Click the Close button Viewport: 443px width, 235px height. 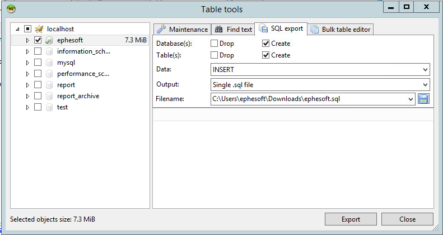point(407,219)
